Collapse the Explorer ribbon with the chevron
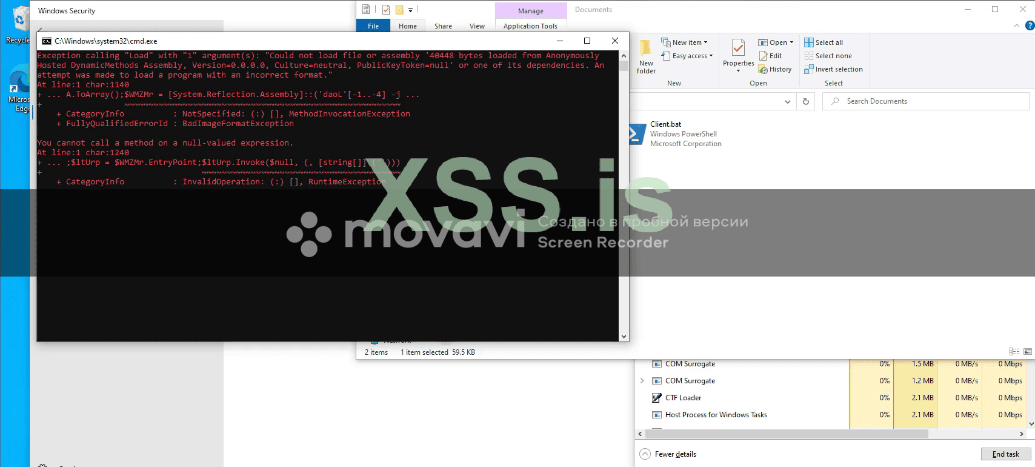Viewport: 1035px width, 467px height. (x=1017, y=25)
